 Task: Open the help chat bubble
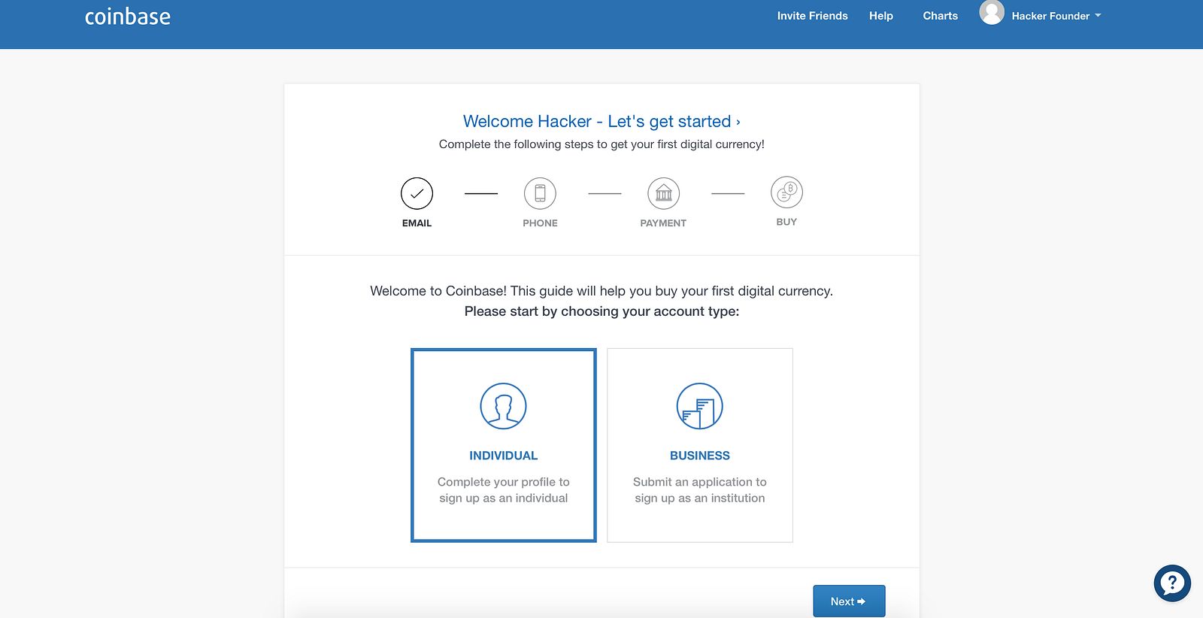(x=1172, y=583)
